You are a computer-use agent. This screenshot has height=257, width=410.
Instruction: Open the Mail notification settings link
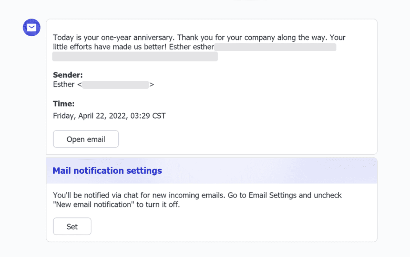[x=107, y=170]
